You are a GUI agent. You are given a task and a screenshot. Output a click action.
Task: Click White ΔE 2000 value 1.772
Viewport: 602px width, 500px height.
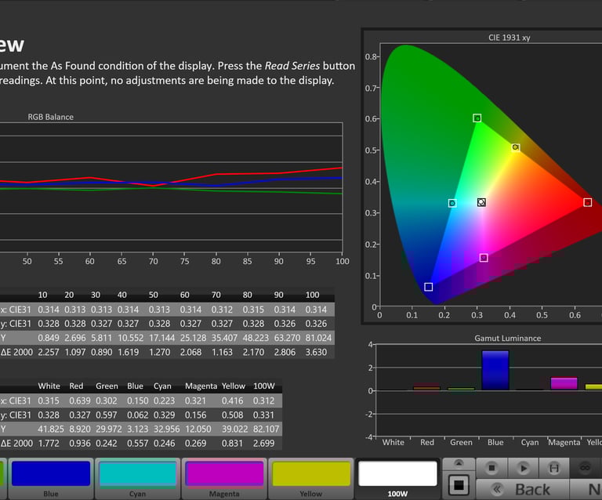tap(49, 444)
